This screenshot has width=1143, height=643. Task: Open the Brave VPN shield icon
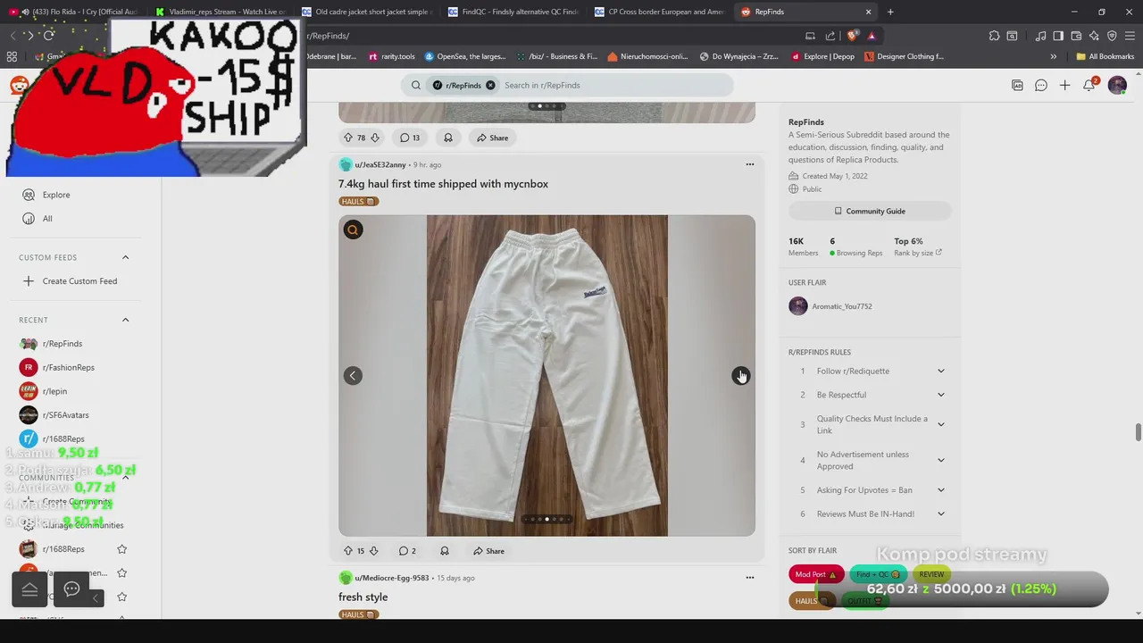(1112, 36)
